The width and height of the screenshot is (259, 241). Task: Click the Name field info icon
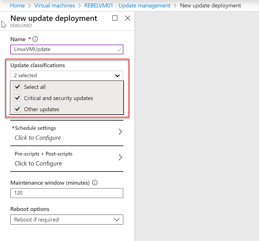coord(35,39)
